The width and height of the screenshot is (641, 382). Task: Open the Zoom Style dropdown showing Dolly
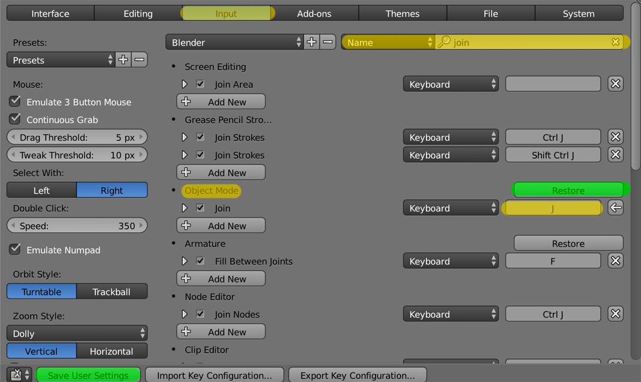click(77, 333)
